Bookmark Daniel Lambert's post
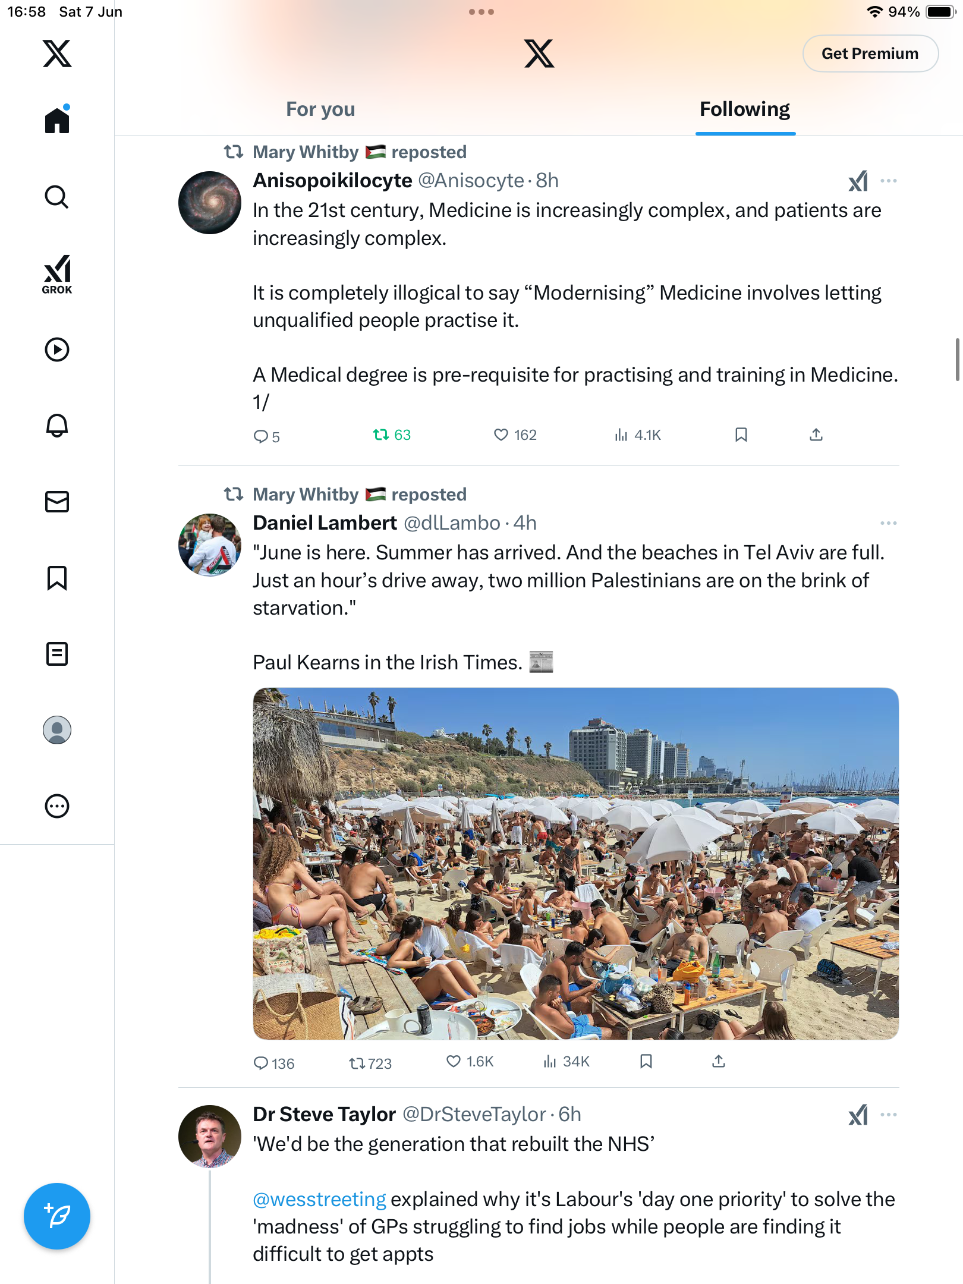963x1284 pixels. pos(646,1062)
